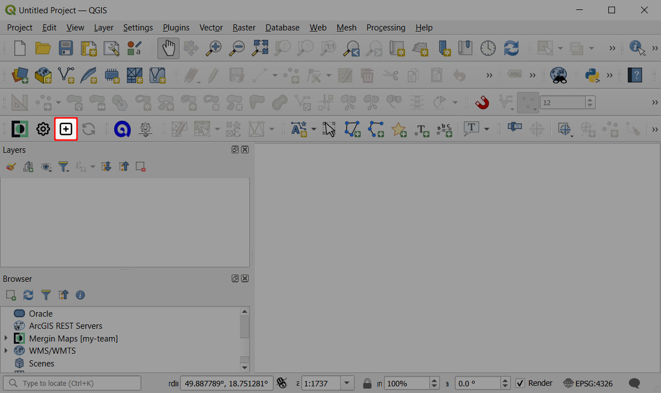Synchronise Mergin Maps project icon
Screen dimensions: 661x393
pyautogui.click(x=89, y=129)
